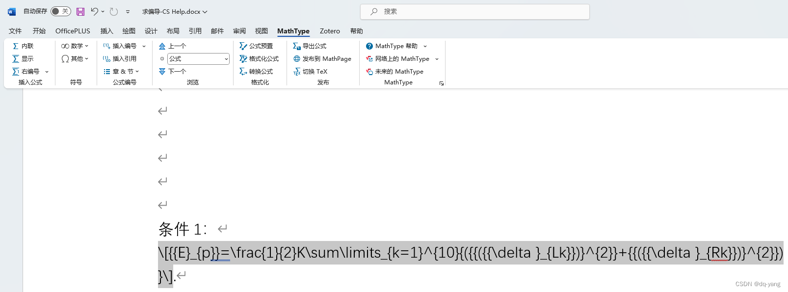Open MathType 帮助 help
Screen dimensions: 788x292
click(392, 46)
